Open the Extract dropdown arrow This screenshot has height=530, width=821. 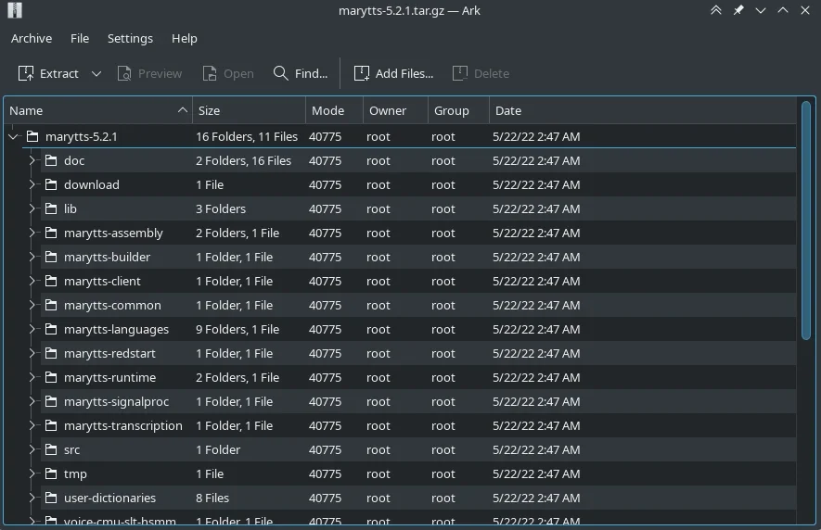(x=96, y=73)
